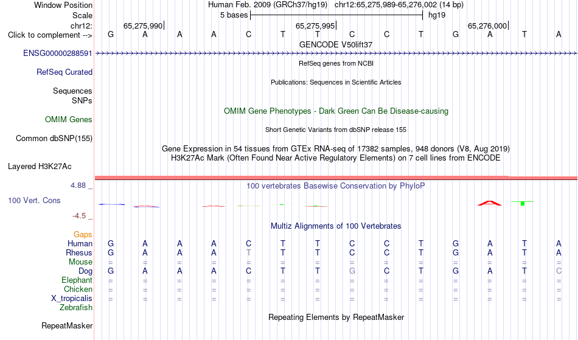Click the 'Click to complement -->' label
The height and width of the screenshot is (340, 578).
pos(50,35)
